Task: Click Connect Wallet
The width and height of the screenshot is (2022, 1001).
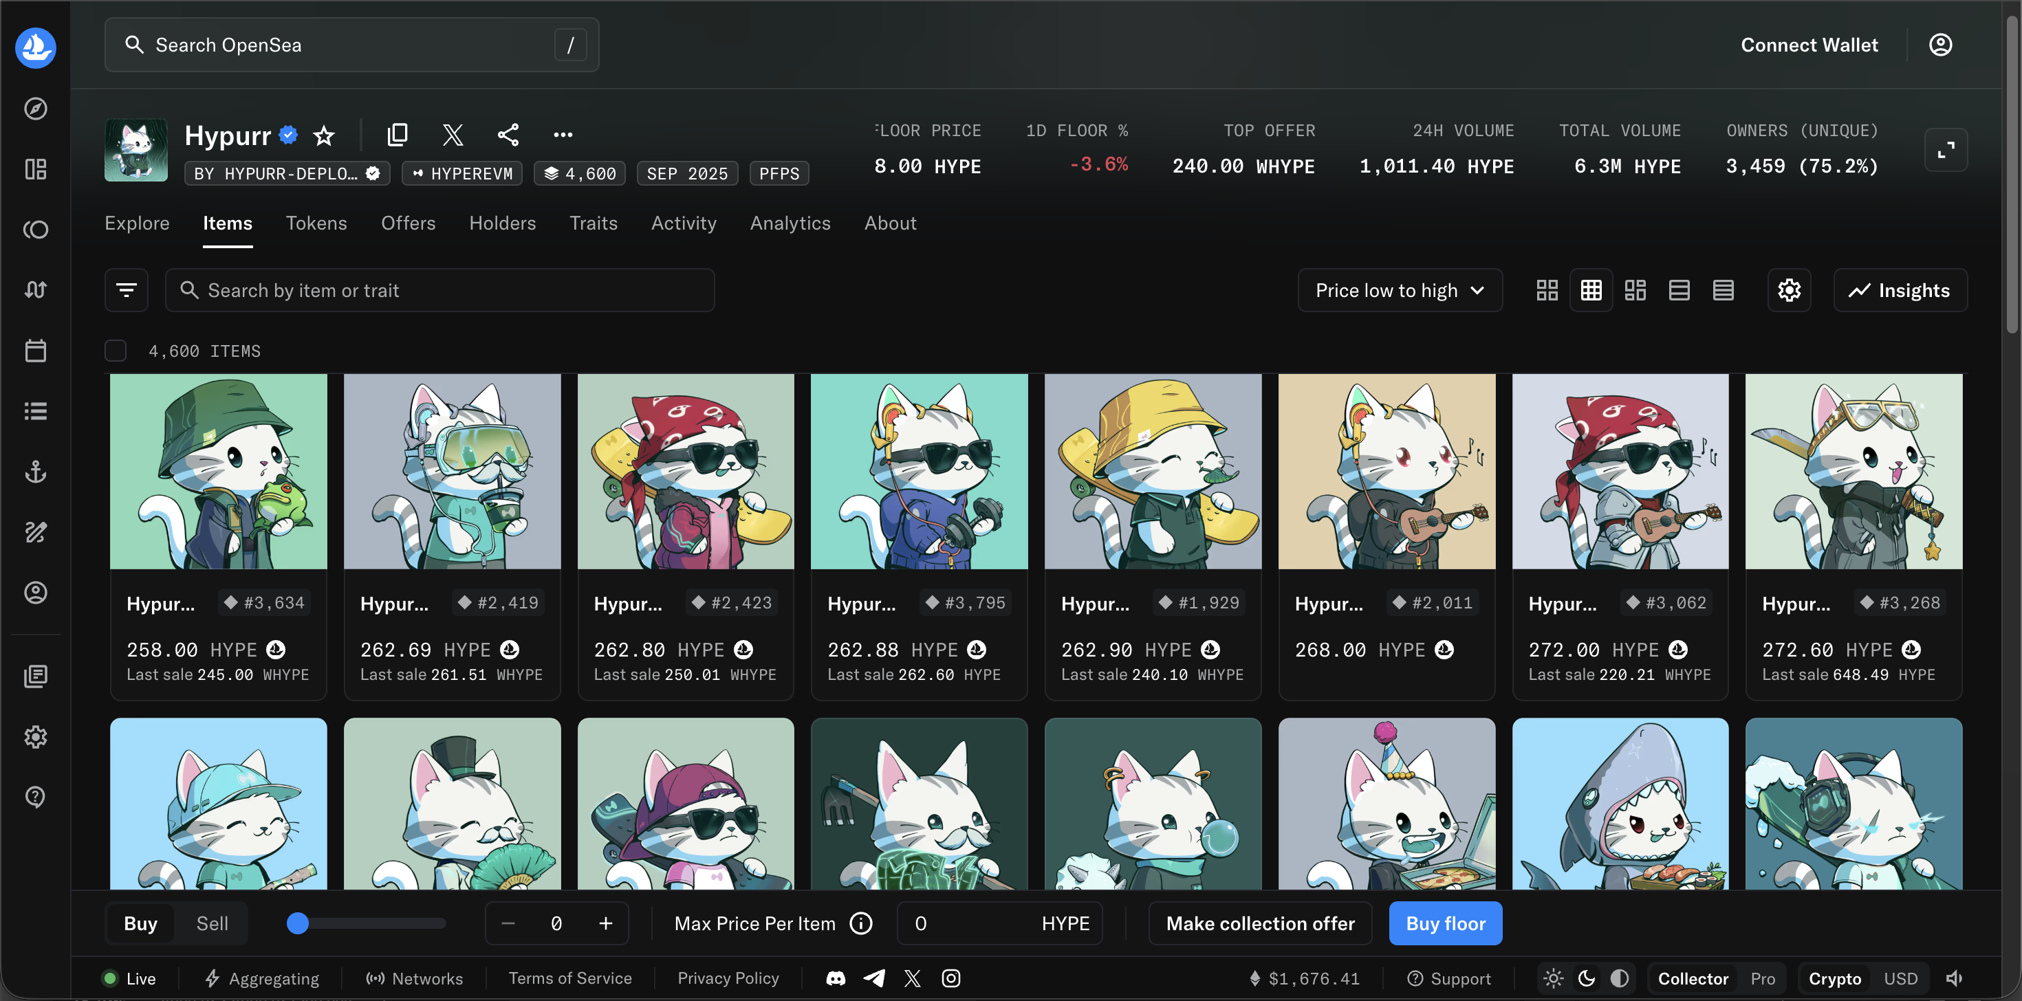Action: (1809, 45)
